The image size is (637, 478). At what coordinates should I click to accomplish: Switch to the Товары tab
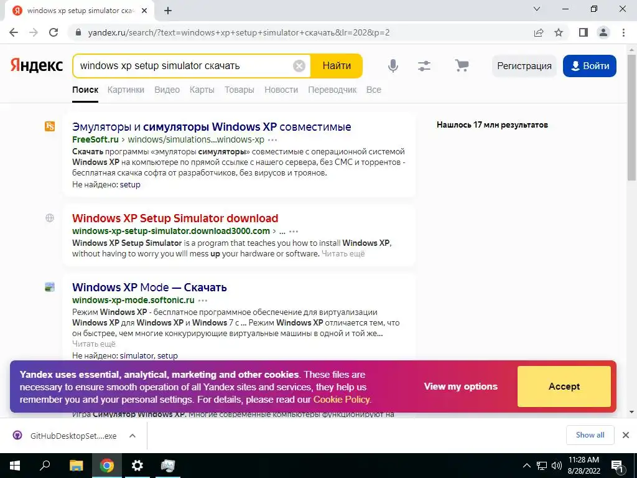[x=239, y=90]
